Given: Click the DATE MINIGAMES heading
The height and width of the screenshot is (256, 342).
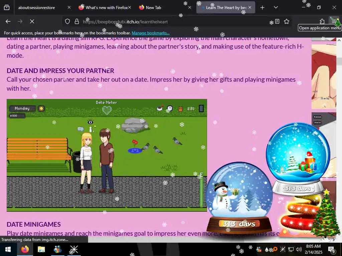Looking at the screenshot, I should click(x=34, y=224).
